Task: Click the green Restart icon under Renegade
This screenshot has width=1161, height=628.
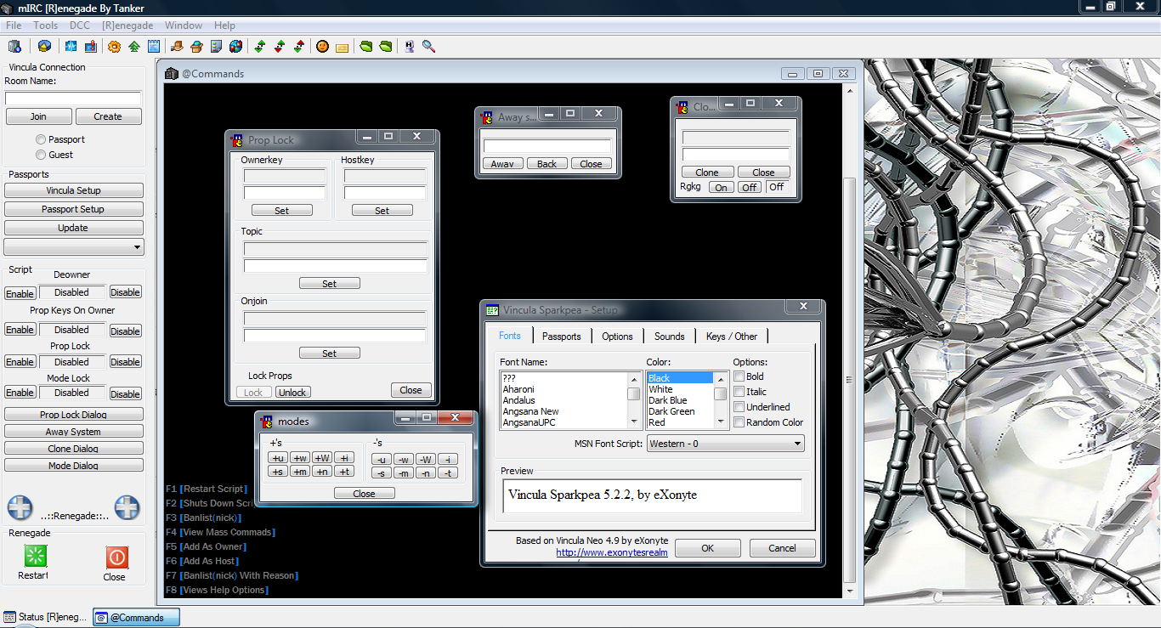Action: tap(35, 556)
